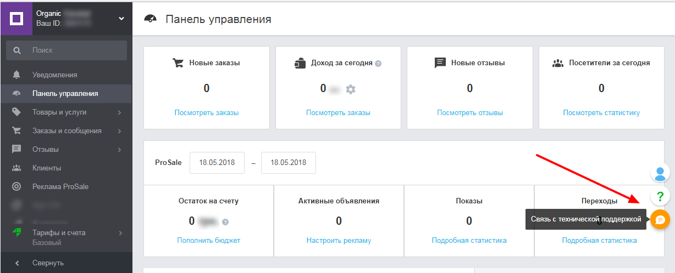
Task: Click the Уведомления bell icon
Action: (x=16, y=75)
